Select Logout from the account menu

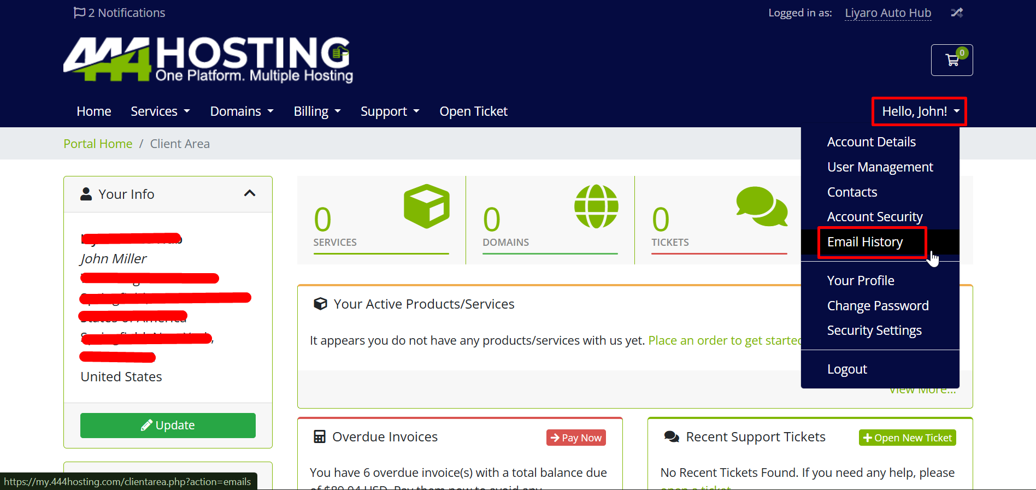click(x=847, y=369)
